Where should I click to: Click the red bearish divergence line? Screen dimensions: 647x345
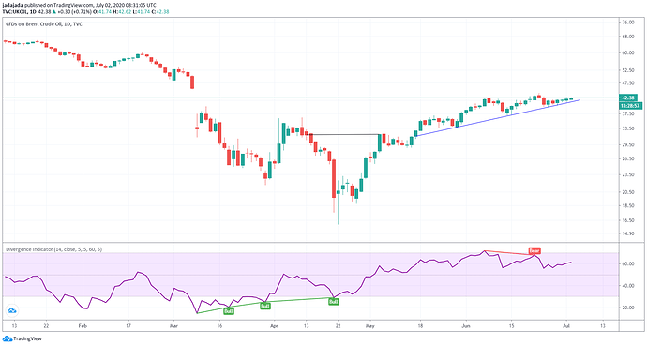tap(509, 253)
